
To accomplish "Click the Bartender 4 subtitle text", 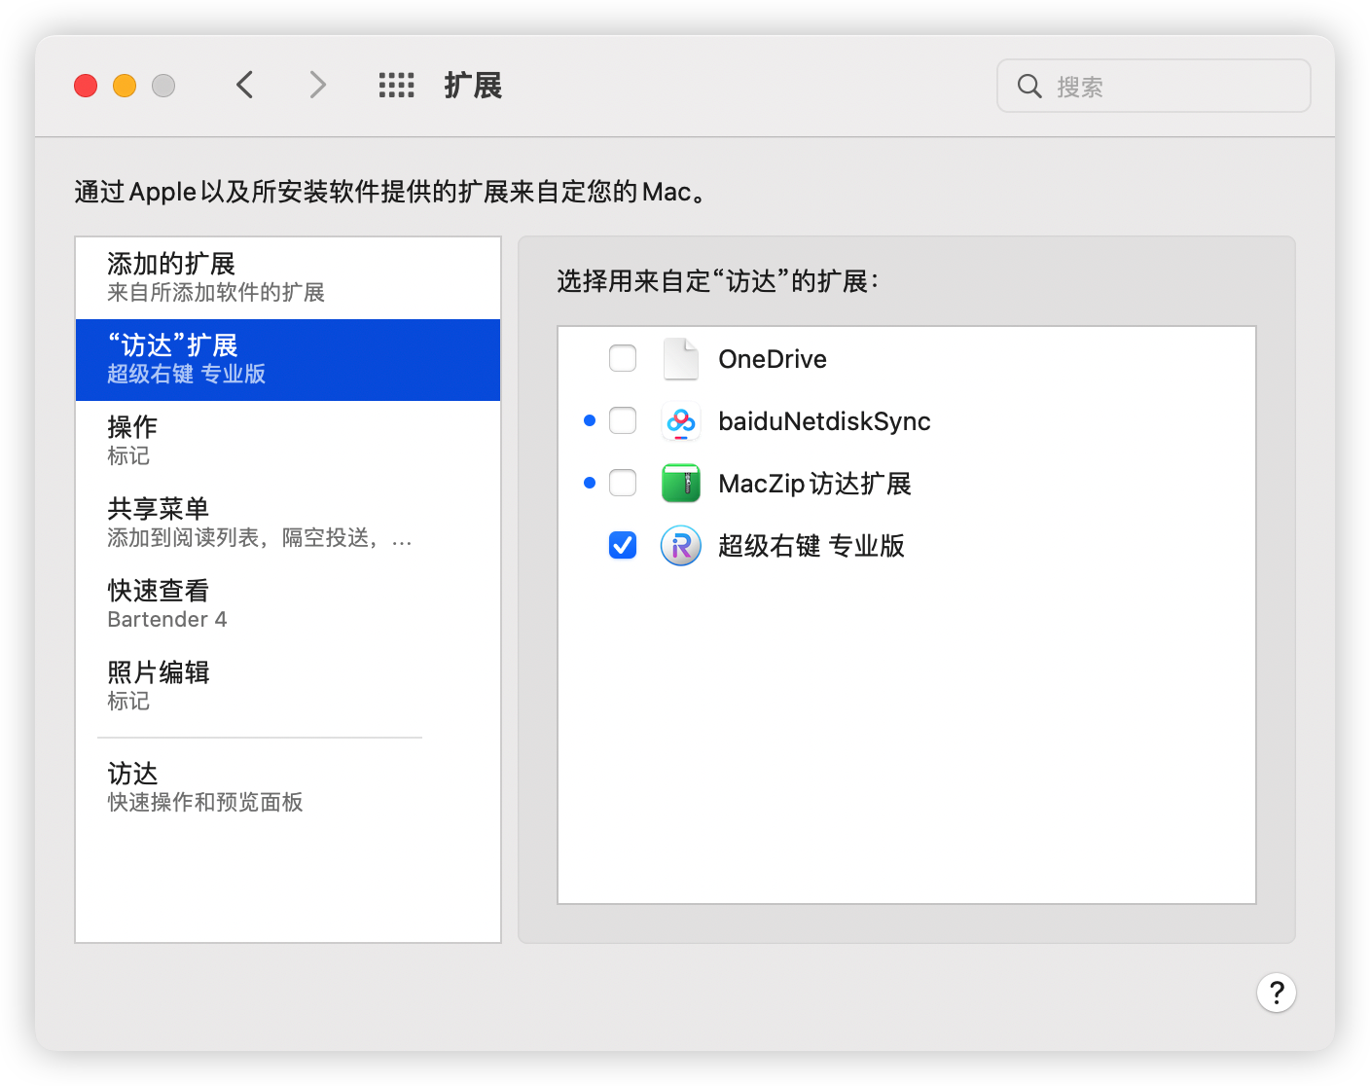I will [167, 620].
